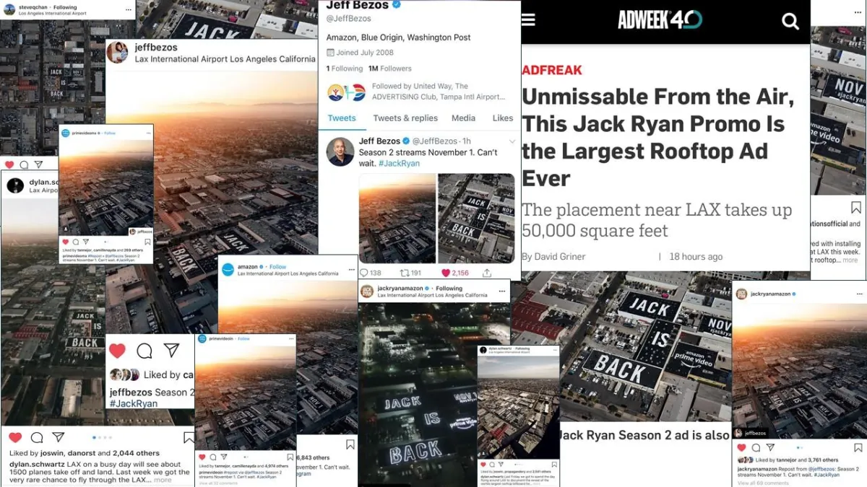Image resolution: width=867 pixels, height=487 pixels.
Task: Click the retweet icon showing 191
Action: click(x=404, y=273)
